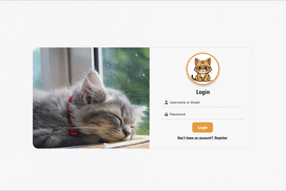
Task: Click the "Don't have an account?" text
Action: [195, 138]
